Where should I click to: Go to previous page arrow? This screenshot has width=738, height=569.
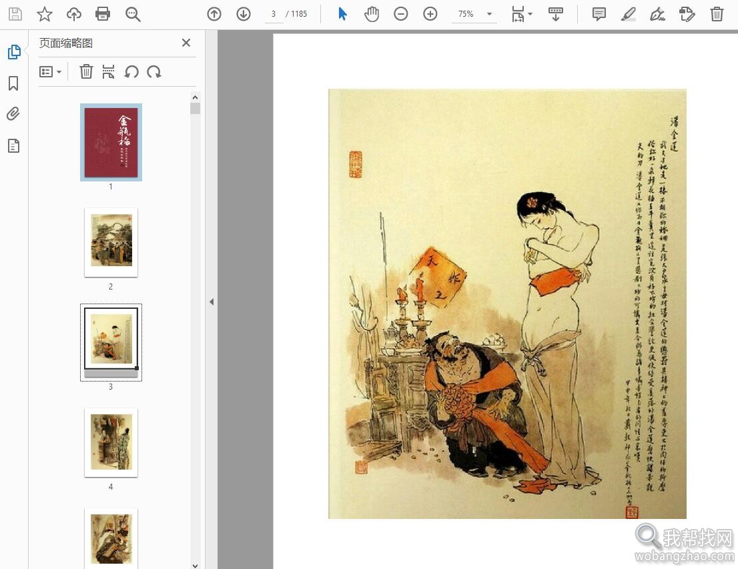tap(214, 14)
